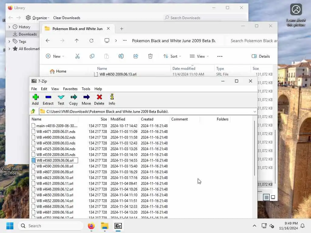The height and width of the screenshot is (233, 311).
Task: Click the Cut icon in File Explorer
Action: click(77, 56)
